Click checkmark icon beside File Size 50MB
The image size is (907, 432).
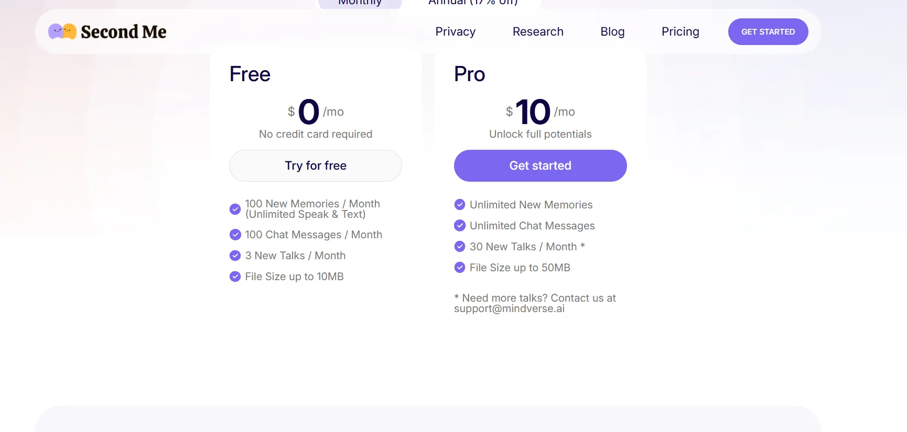(x=460, y=268)
